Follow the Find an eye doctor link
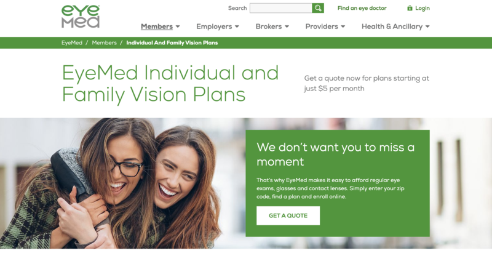The height and width of the screenshot is (269, 492). click(362, 8)
